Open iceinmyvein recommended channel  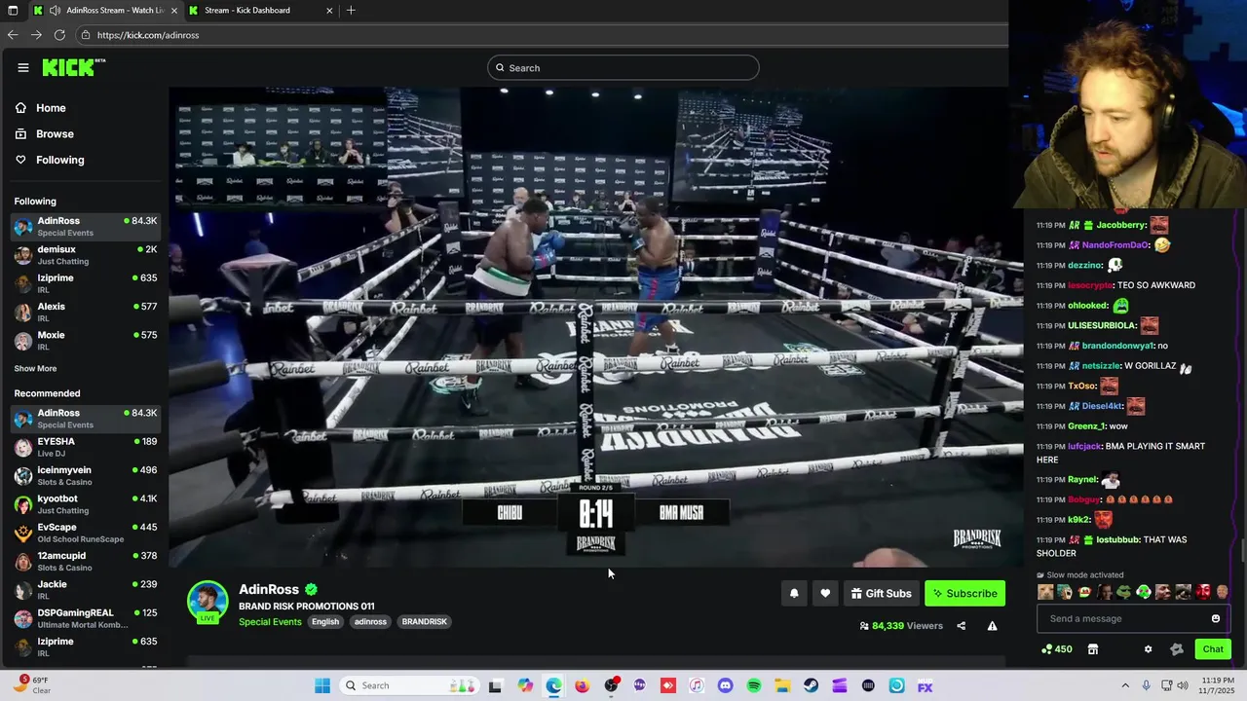(x=84, y=475)
